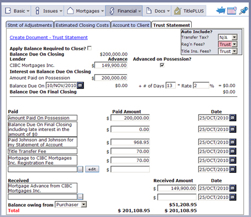Open Reg'n Fees auto include dropdown
The height and width of the screenshot is (217, 251).
point(235,44)
